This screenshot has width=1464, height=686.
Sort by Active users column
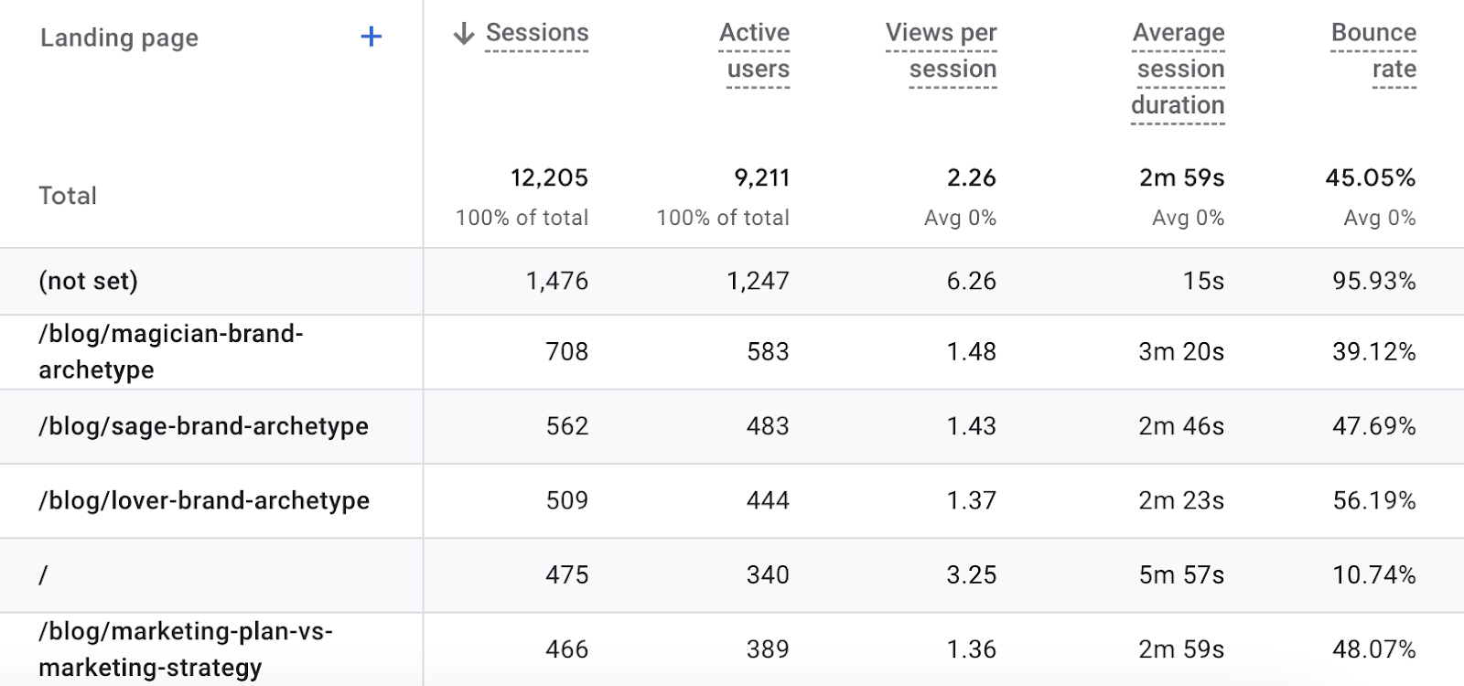(x=757, y=50)
